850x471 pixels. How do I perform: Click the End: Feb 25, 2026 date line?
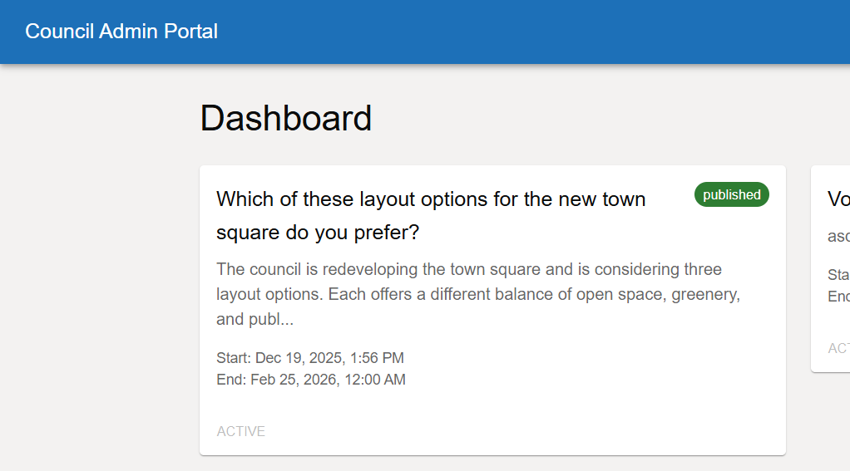(310, 380)
